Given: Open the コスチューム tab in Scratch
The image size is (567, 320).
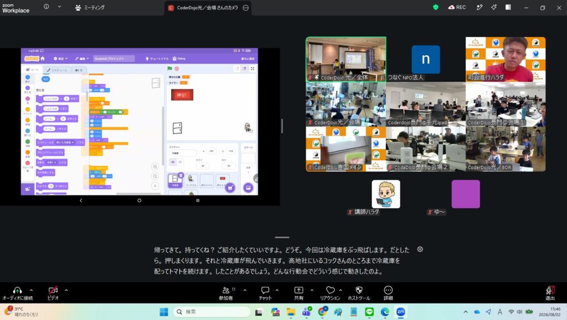Looking at the screenshot, I should point(57,70).
